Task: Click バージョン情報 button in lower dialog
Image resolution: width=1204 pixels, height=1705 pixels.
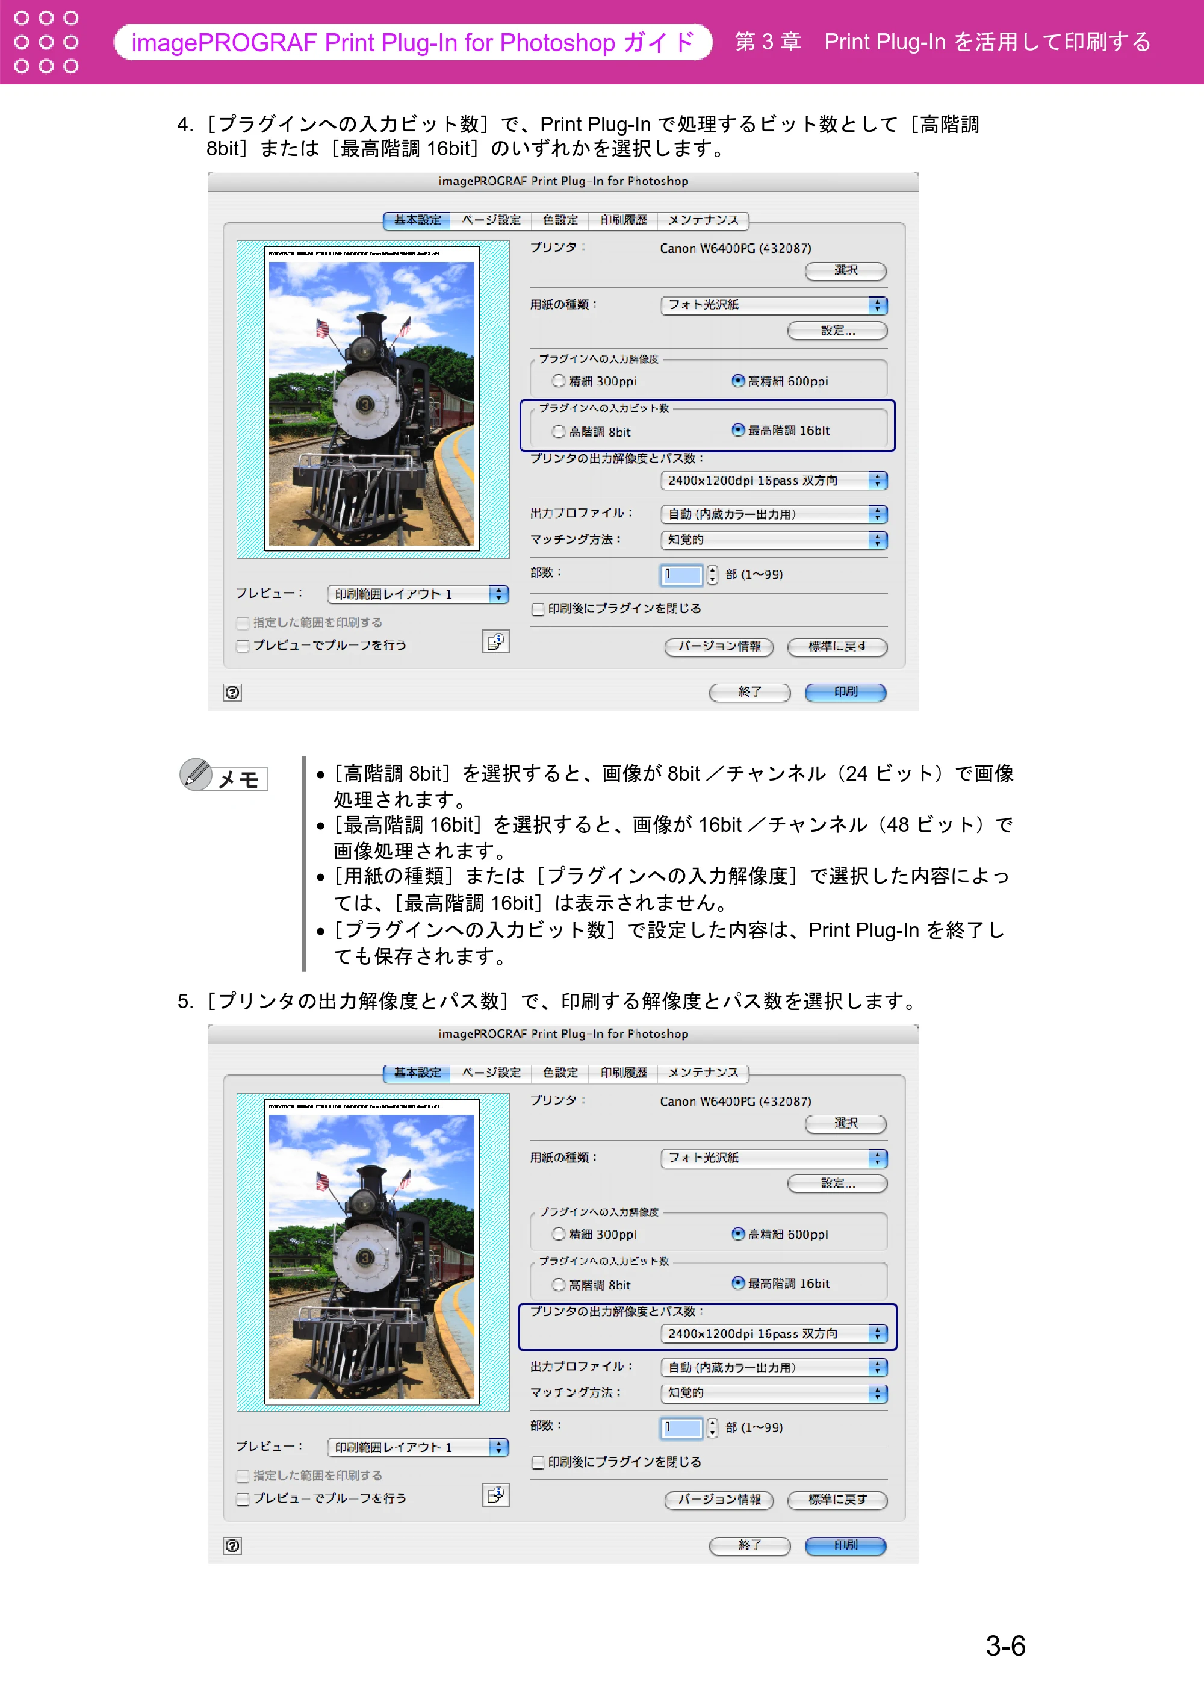Action: pyautogui.click(x=719, y=1500)
